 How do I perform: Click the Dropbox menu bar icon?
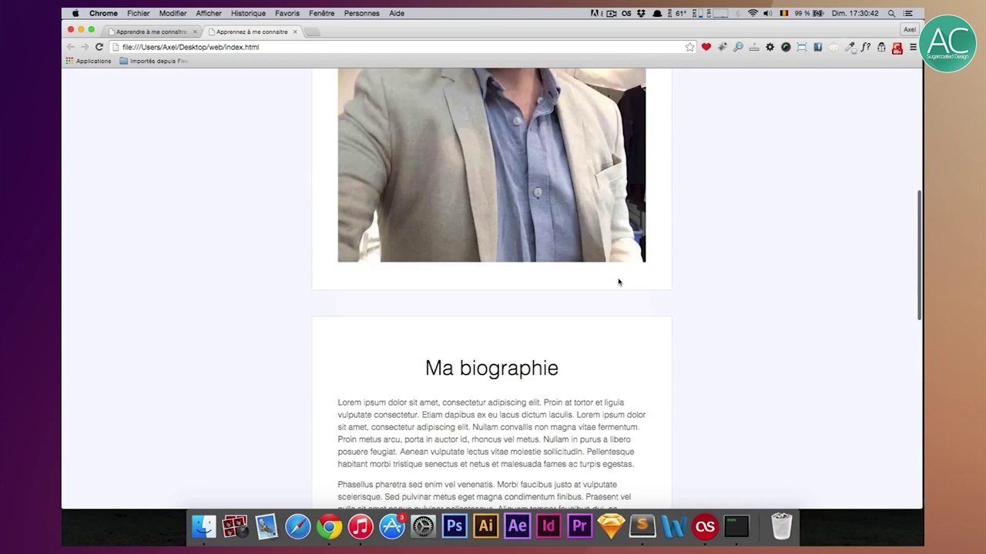[x=642, y=13]
